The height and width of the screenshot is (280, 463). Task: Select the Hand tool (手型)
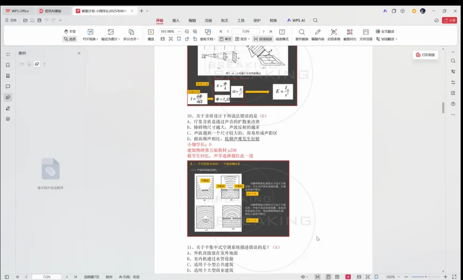(70, 32)
